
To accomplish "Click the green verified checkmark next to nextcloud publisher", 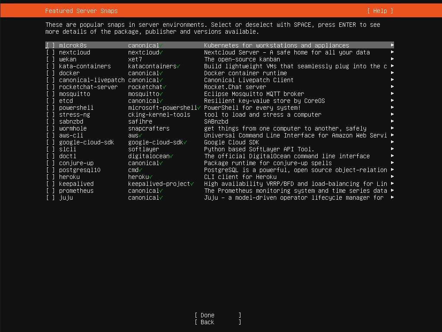I will point(161,52).
